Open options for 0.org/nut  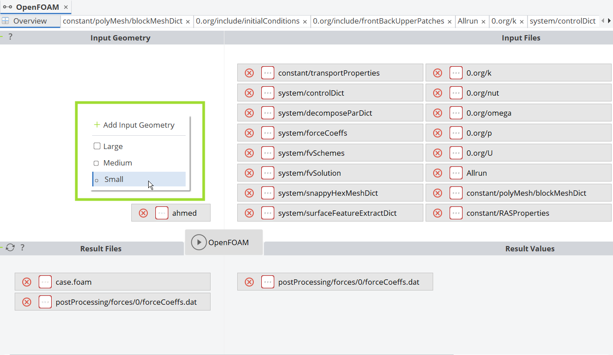click(456, 93)
